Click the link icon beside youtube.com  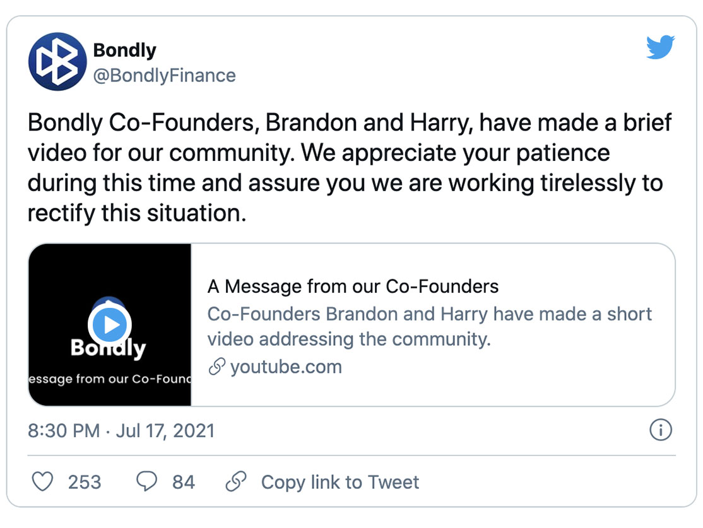216,367
